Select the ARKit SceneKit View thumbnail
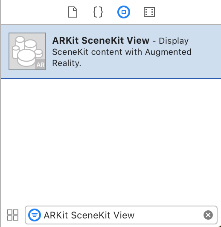221x227 pixels. (x=27, y=51)
